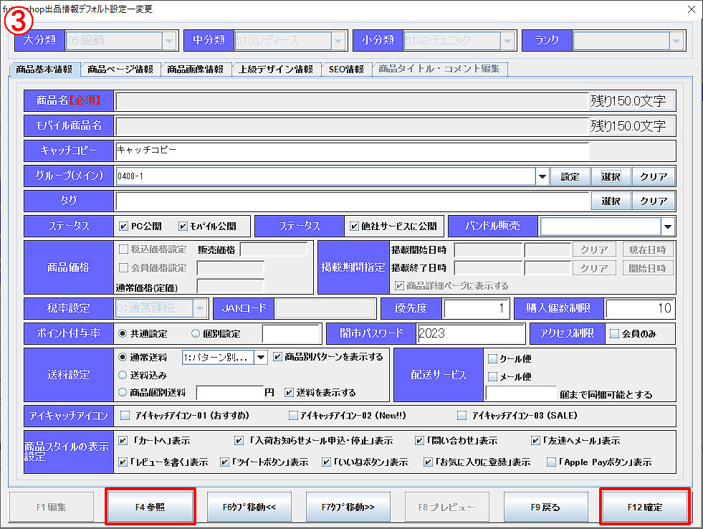The height and width of the screenshot is (529, 703).
Task: Click F6 タブ移動<< button
Action: [x=250, y=507]
